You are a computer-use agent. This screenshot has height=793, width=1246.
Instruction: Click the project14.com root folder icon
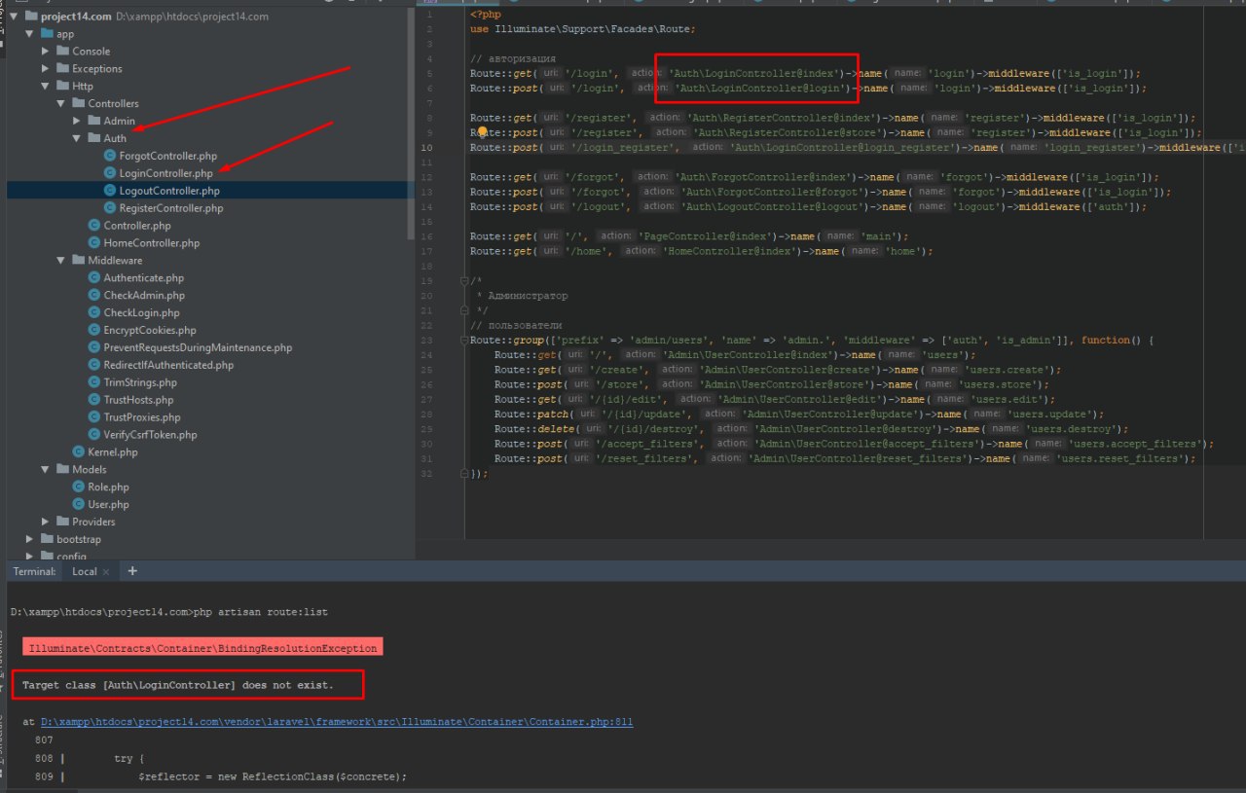[x=31, y=17]
